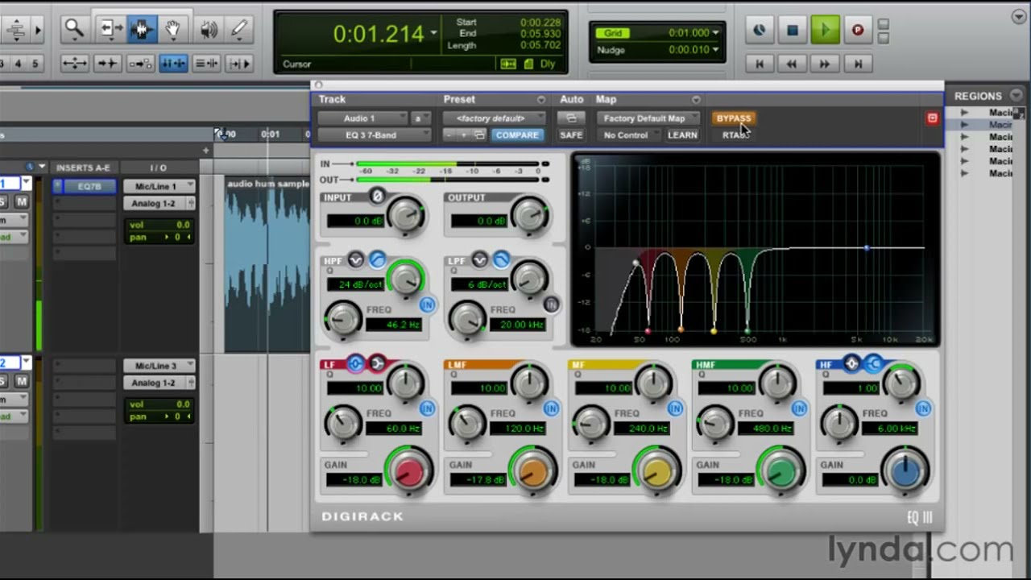The height and width of the screenshot is (580, 1031).
Task: Toggle input phase invert button
Action: pos(376,196)
